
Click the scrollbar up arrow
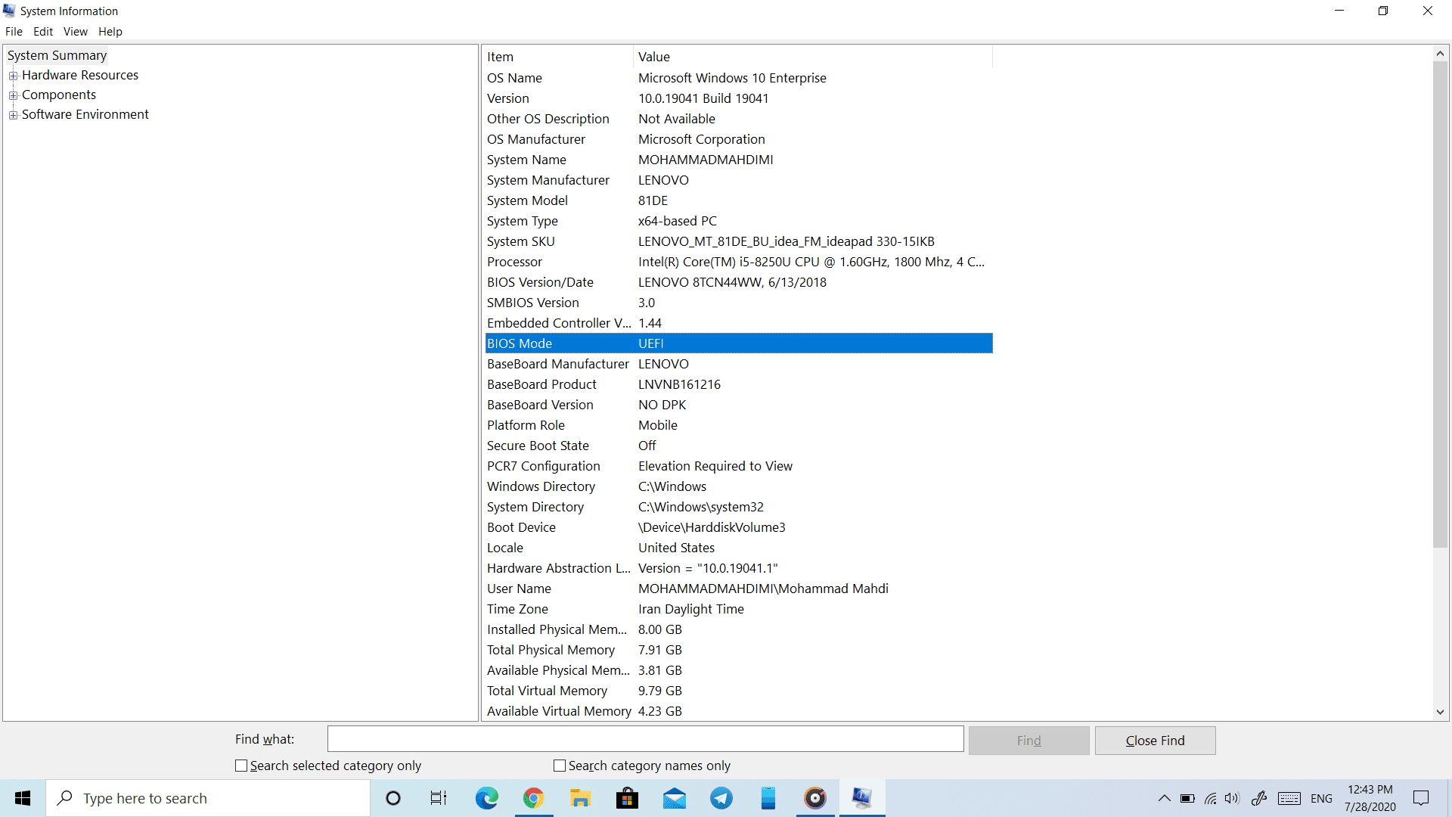(x=1440, y=53)
